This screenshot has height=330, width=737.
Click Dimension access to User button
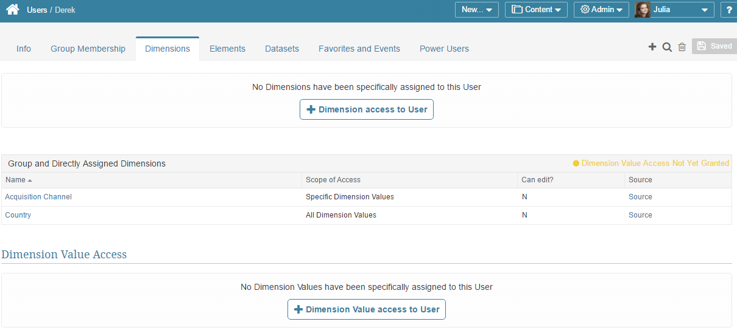[x=367, y=109]
